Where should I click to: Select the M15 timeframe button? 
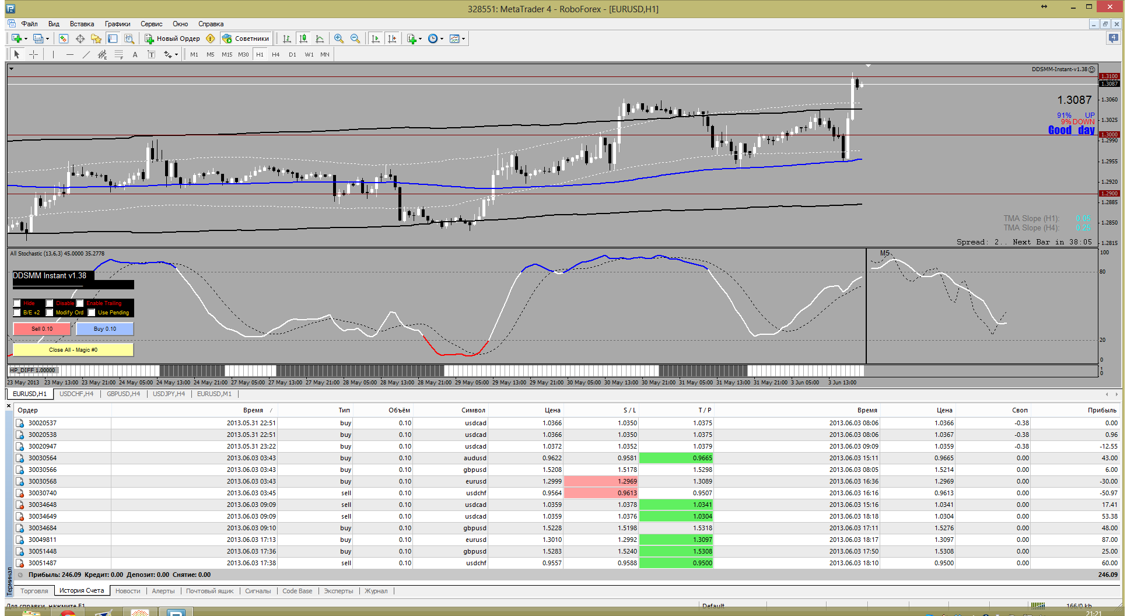pos(227,54)
